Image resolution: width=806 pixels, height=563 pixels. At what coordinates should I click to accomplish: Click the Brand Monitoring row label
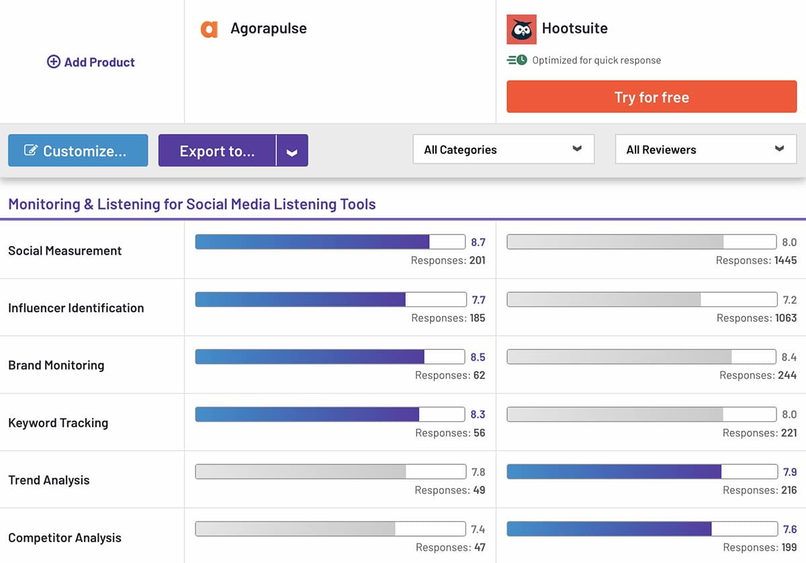pos(56,365)
